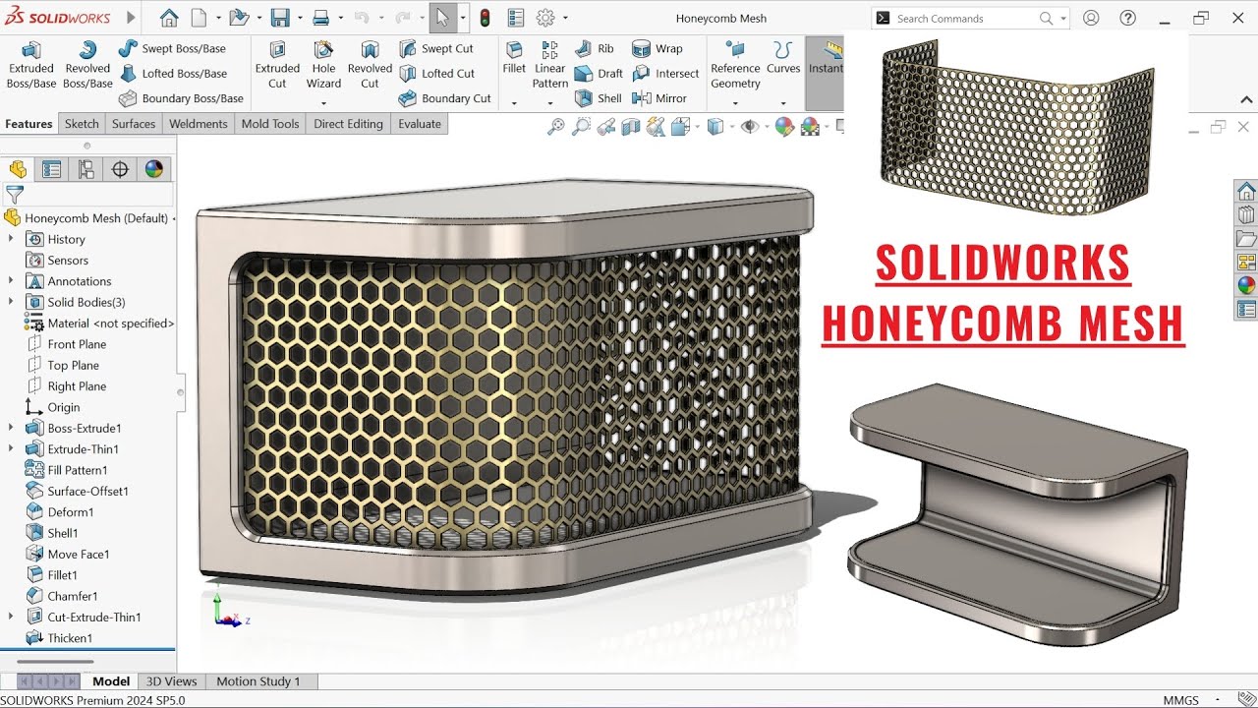Click the Extruded Cut tool

tap(277, 65)
